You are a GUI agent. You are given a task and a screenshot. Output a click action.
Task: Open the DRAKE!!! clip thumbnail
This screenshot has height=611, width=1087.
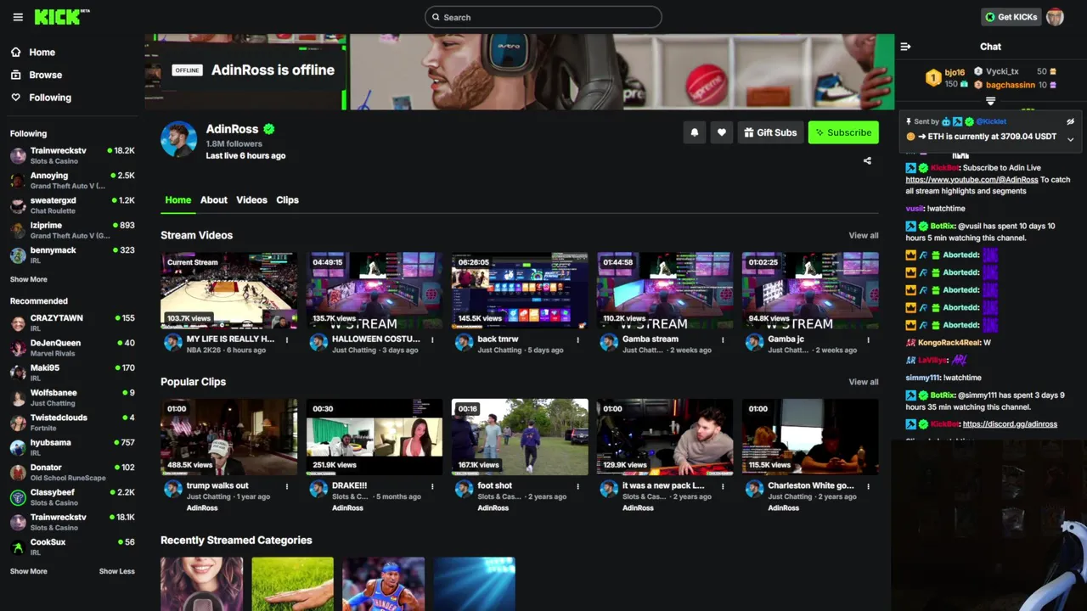tap(375, 437)
